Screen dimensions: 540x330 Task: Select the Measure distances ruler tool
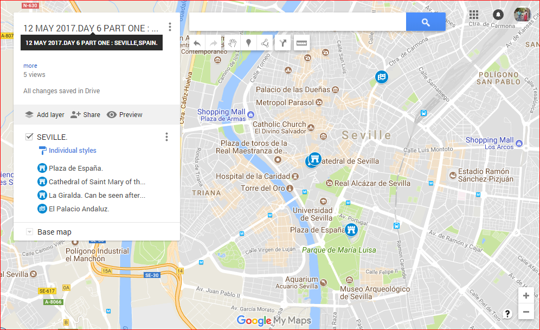301,43
